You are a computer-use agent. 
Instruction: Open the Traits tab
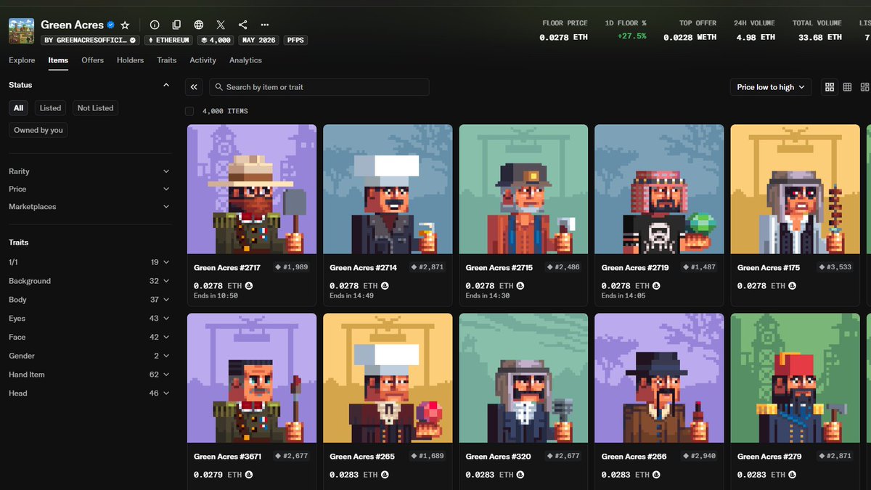pyautogui.click(x=167, y=60)
